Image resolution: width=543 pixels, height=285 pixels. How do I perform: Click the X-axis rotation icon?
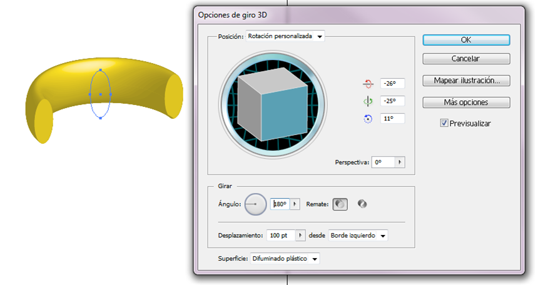367,83
